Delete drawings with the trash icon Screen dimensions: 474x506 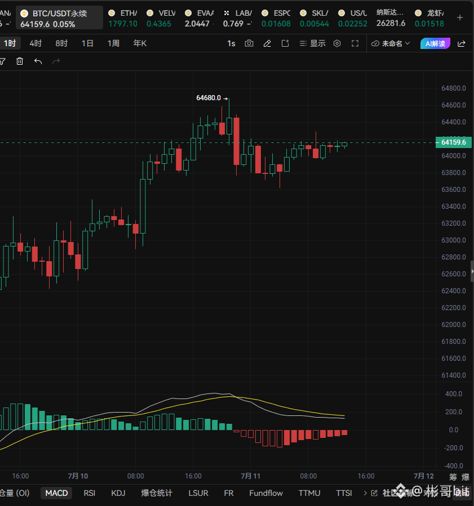(x=20, y=61)
